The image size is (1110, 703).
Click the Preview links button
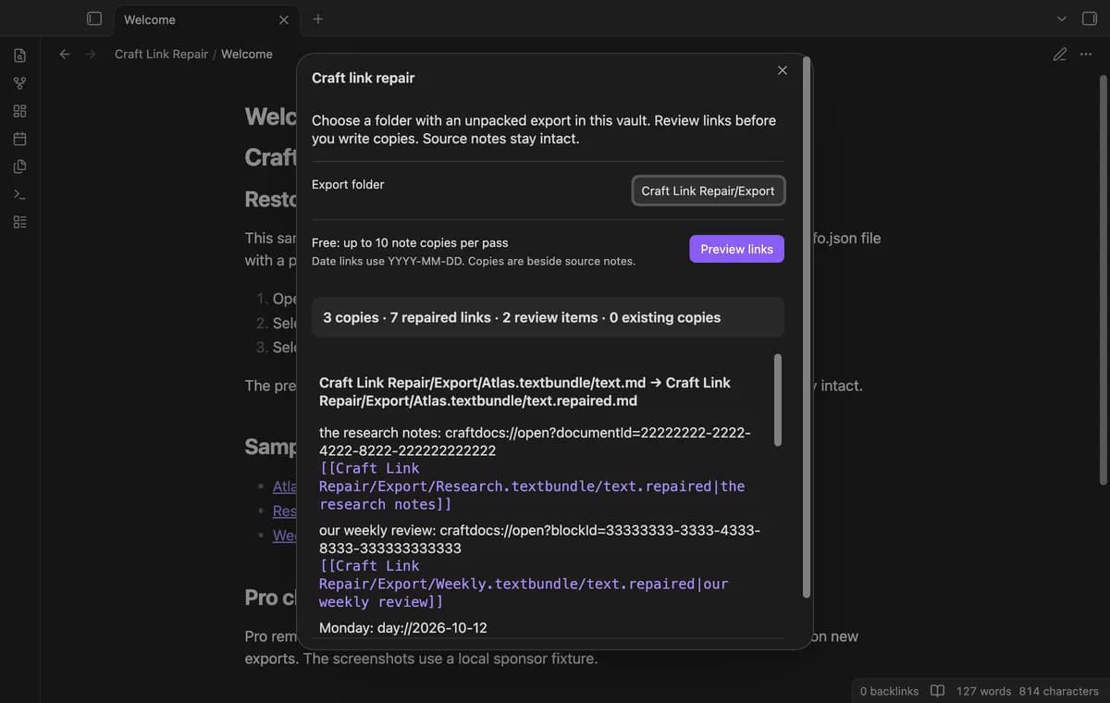tap(736, 249)
